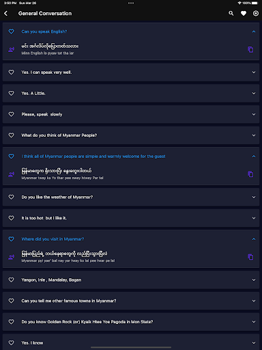Screen dimensions: 262x350
Task: Collapse 'Can you speak English?' with its chevron
Action: (x=254, y=31)
